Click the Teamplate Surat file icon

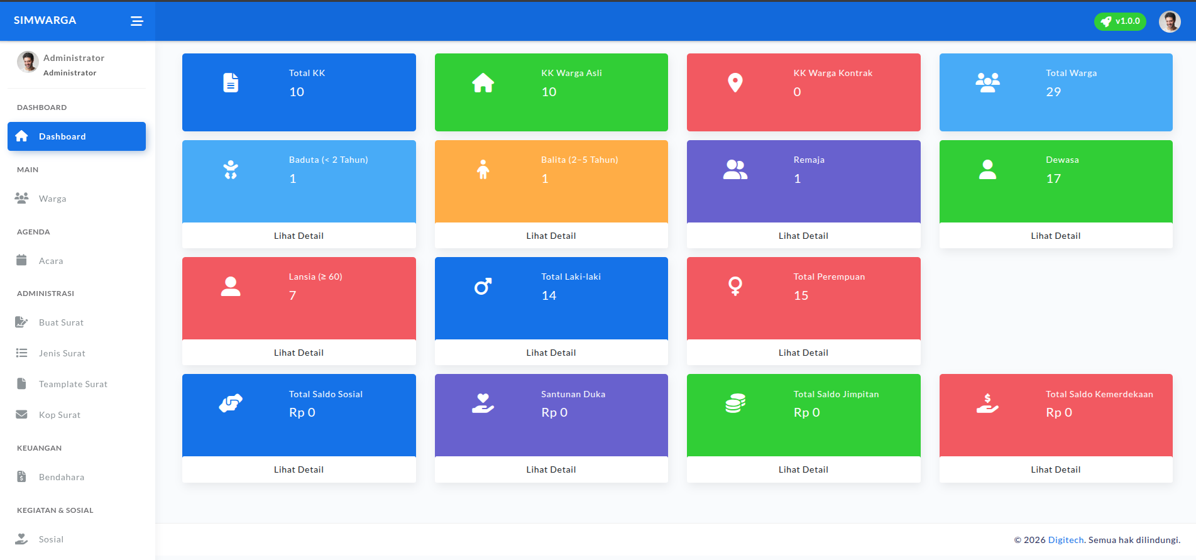[21, 383]
